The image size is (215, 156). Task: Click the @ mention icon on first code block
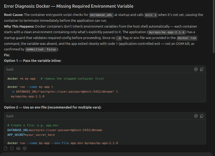pyautogui.click(x=196, y=69)
